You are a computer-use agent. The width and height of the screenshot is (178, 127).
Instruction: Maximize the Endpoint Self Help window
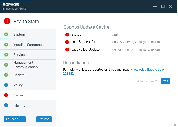[x=163, y=6]
